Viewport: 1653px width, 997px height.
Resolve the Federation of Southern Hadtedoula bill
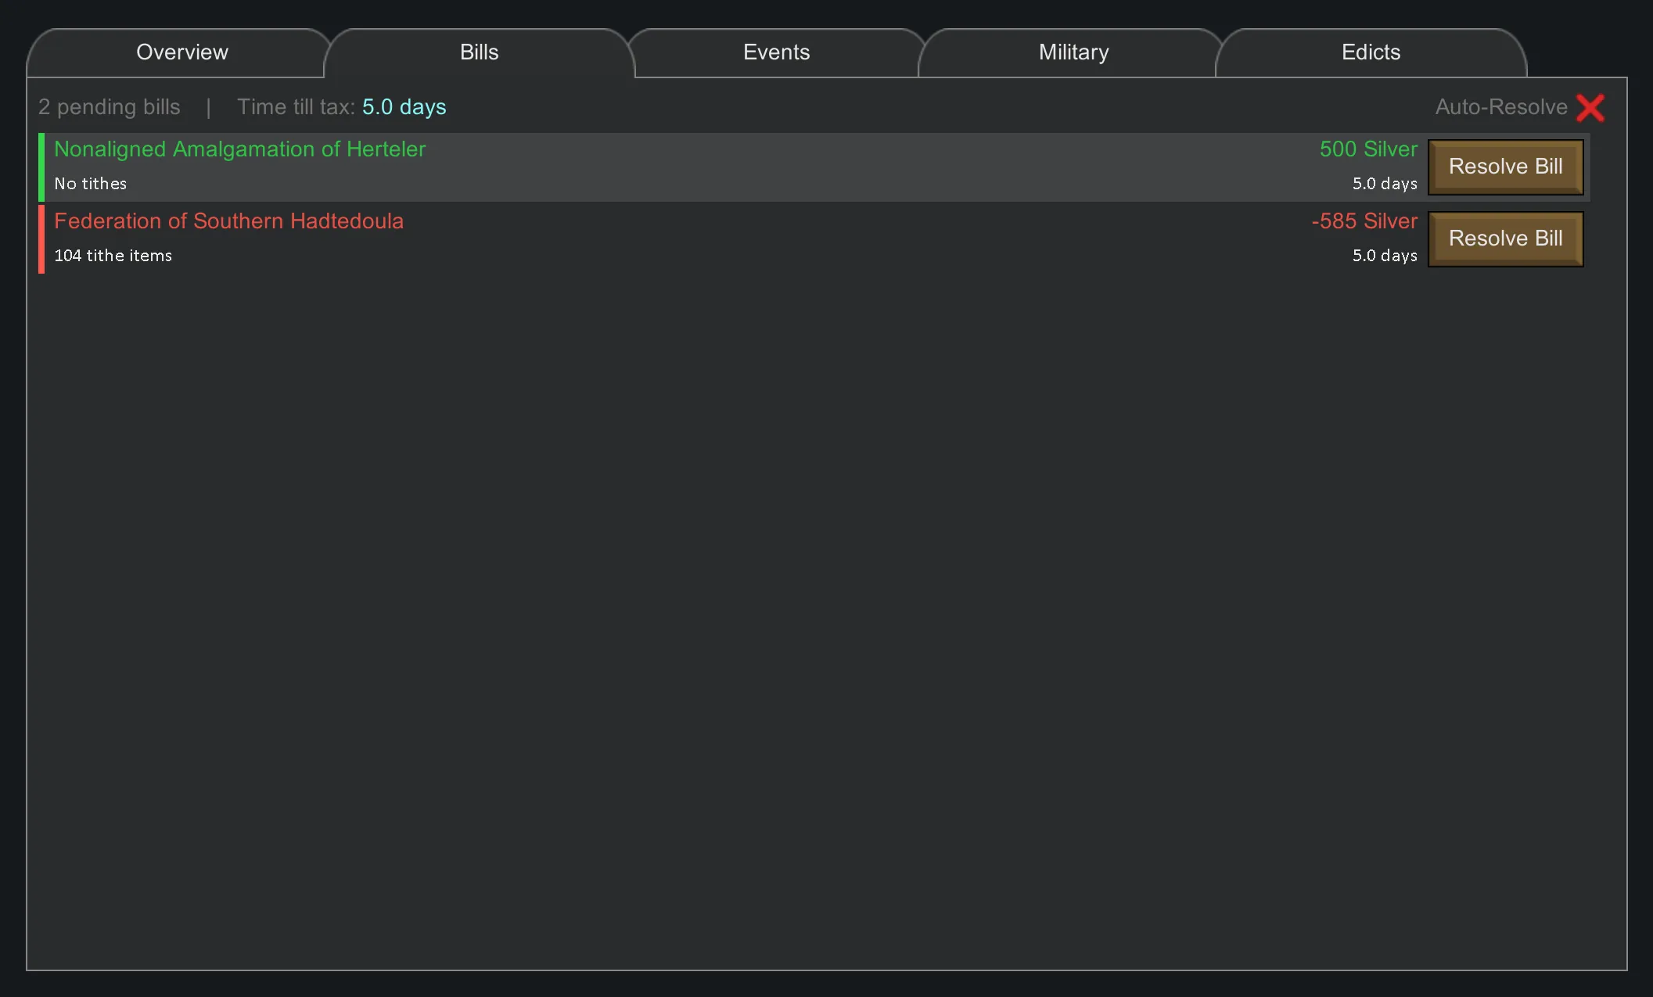coord(1505,238)
